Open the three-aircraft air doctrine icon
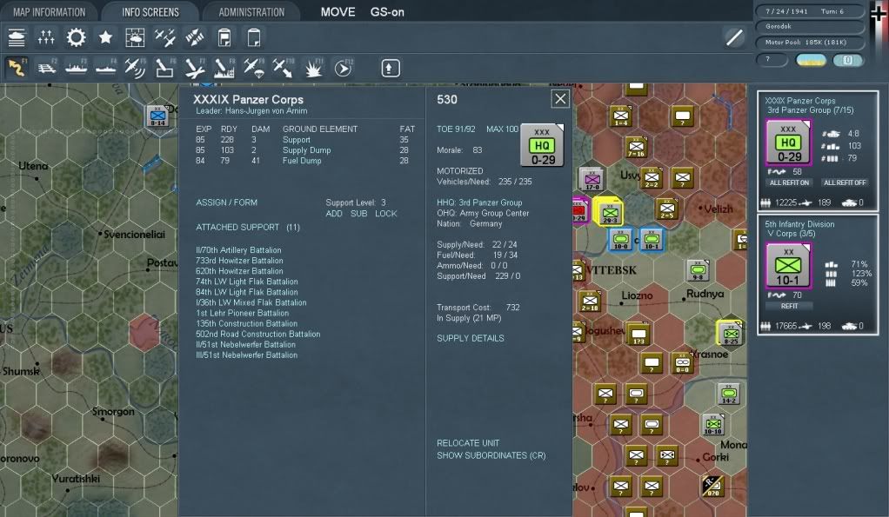The height and width of the screenshot is (517, 889). (165, 37)
